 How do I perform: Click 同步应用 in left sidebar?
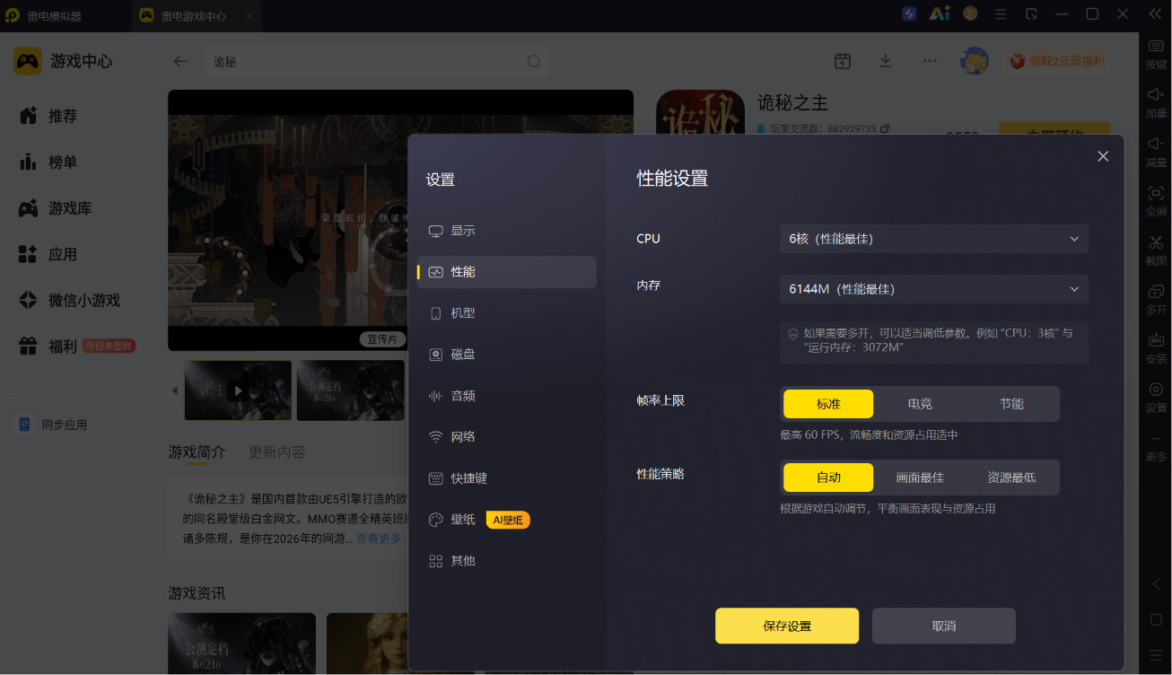[x=54, y=425]
